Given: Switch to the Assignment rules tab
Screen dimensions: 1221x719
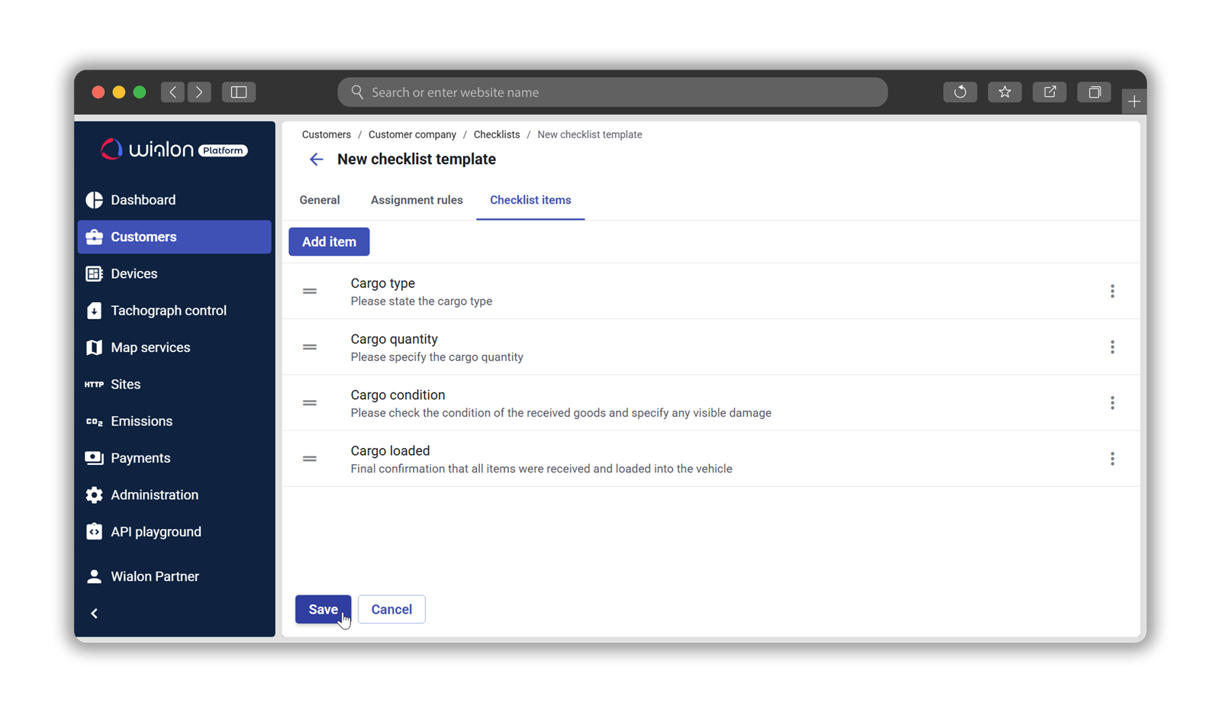Looking at the screenshot, I should click(417, 200).
